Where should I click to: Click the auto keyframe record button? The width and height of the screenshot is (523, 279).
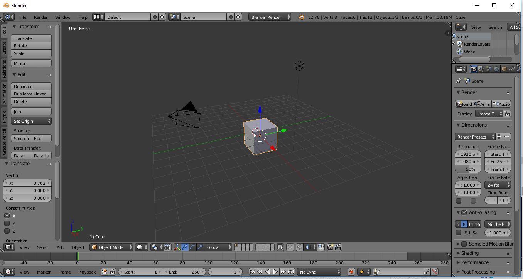pos(351,272)
